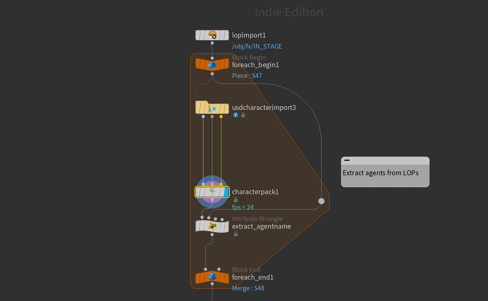Select the wire dot near the block edge
The image size is (488, 301).
click(321, 201)
